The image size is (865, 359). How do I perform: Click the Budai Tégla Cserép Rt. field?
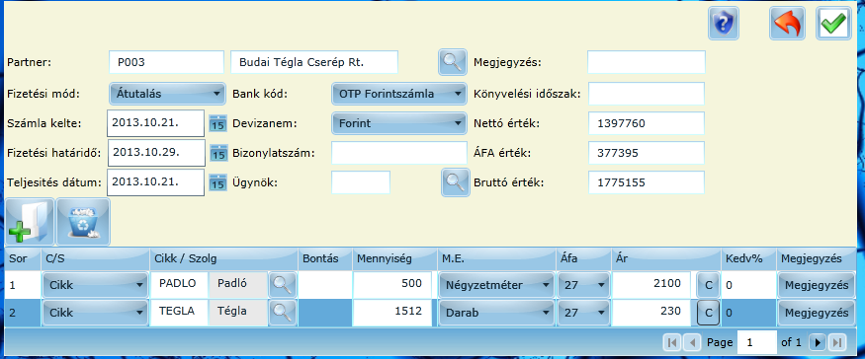[314, 62]
